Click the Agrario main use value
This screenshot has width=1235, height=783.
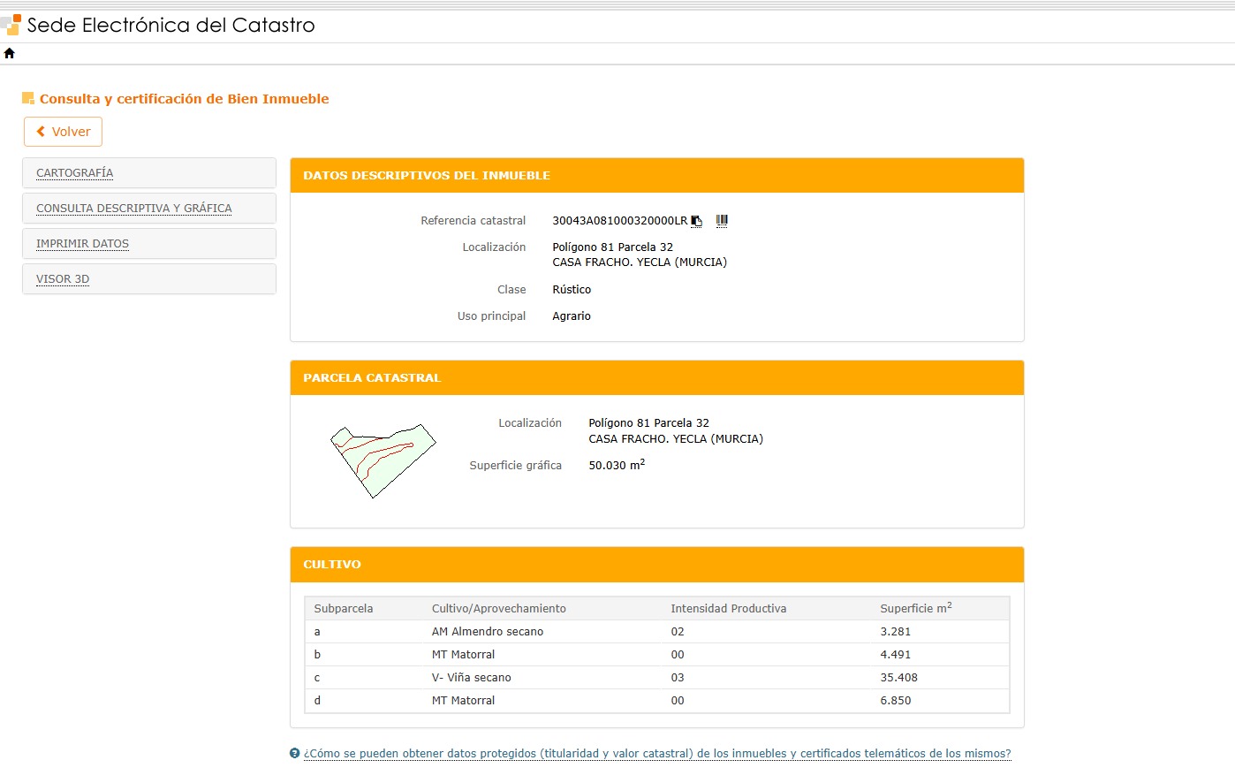572,316
